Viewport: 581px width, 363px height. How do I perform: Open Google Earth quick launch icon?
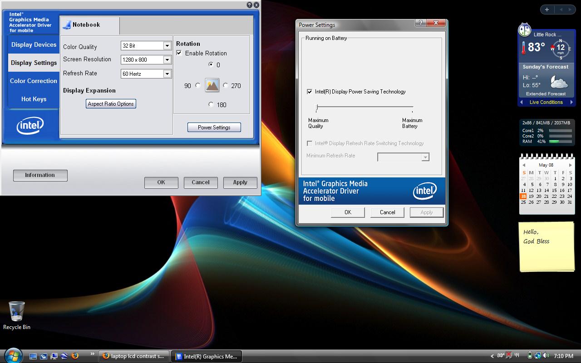click(64, 356)
